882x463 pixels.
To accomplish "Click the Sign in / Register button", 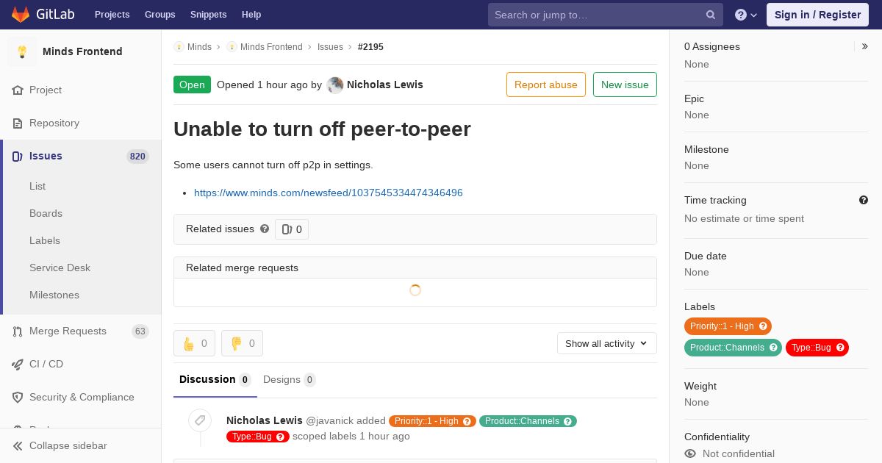I will 817,15.
